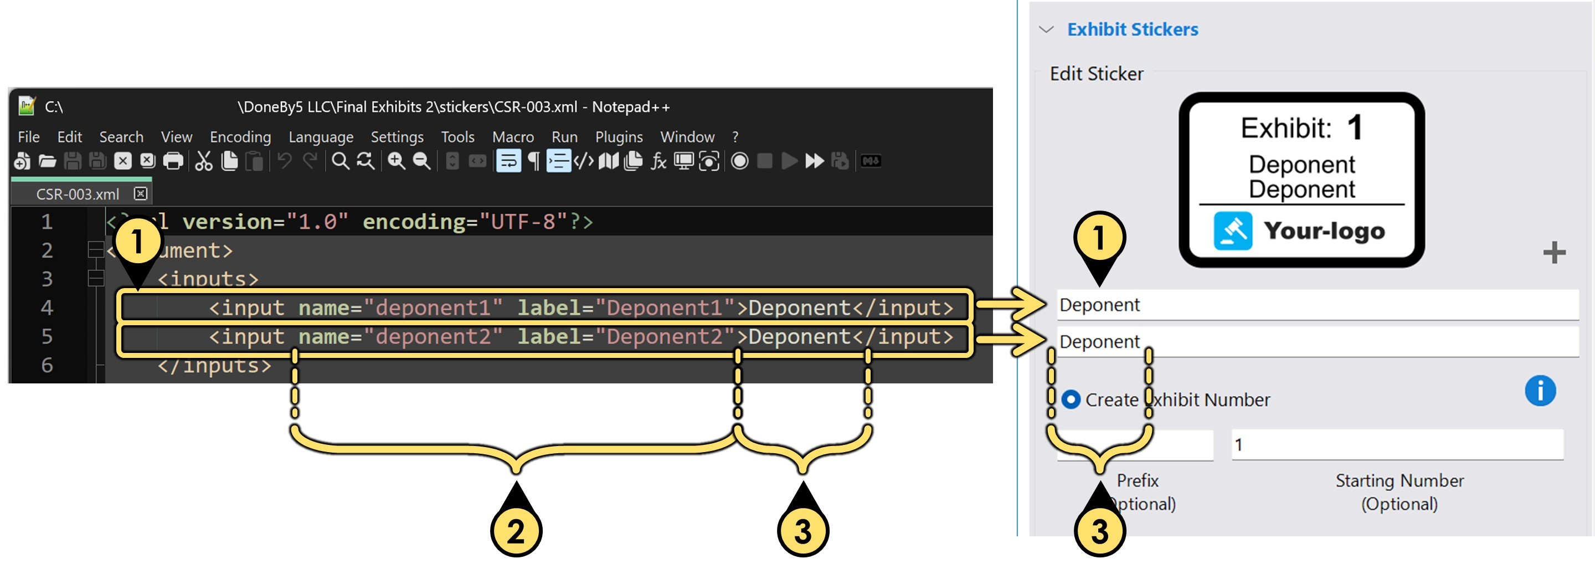Open the Find dialog magnifier icon
Screen dimensions: 1595x574
point(341,162)
